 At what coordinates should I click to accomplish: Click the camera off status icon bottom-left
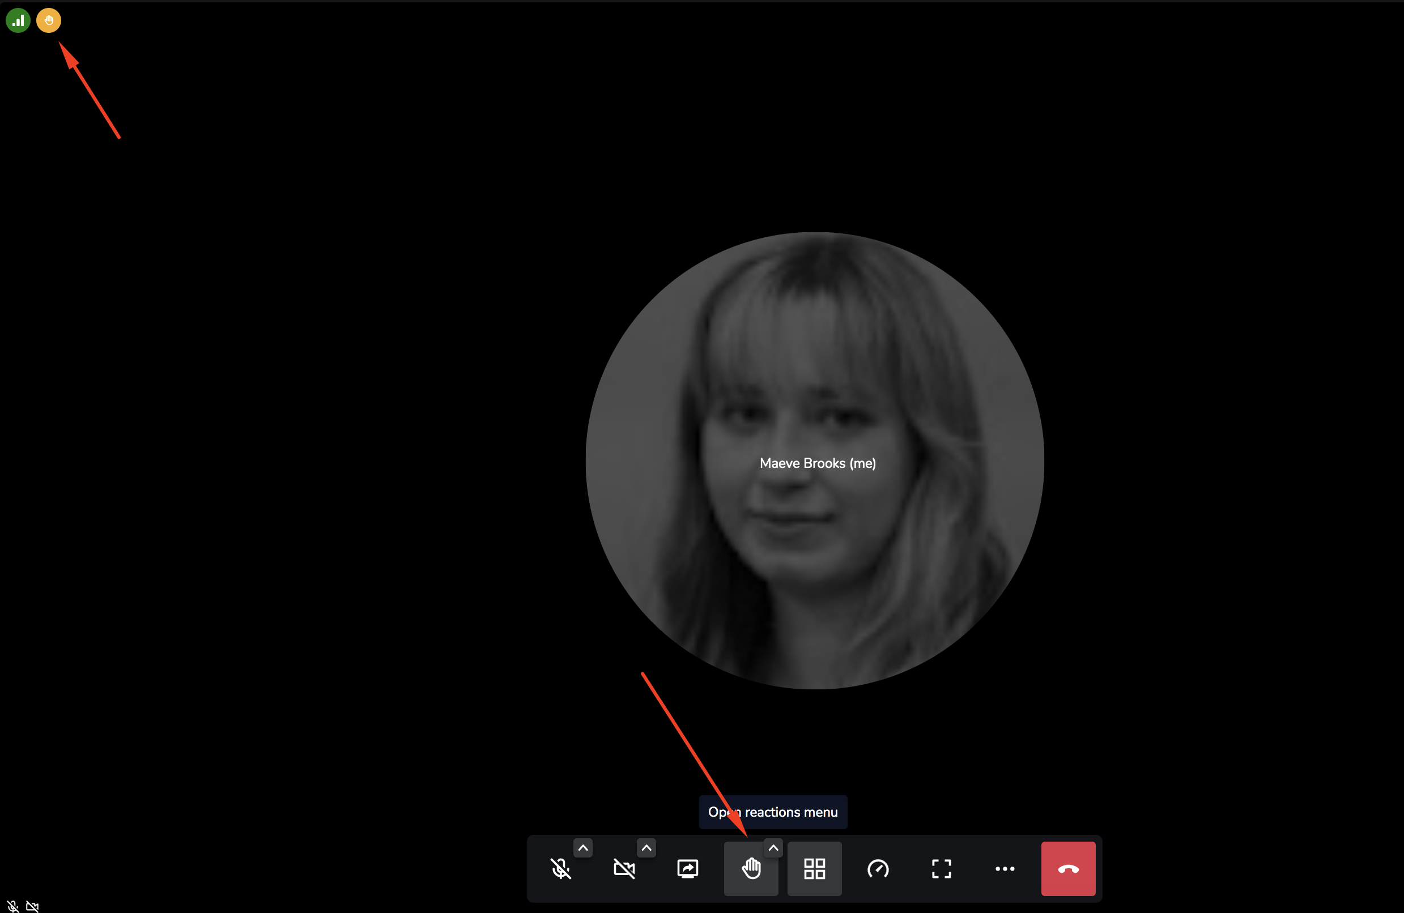(32, 906)
